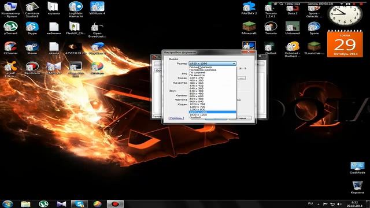370x208 pixels.
Task: Select Unturned desktop icon
Action: pos(293,28)
